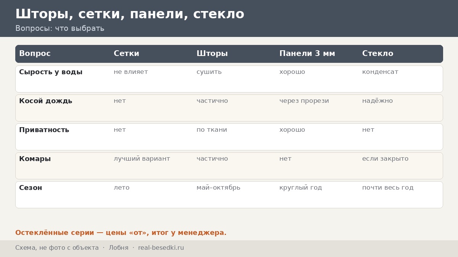This screenshot has height=257, width=458.
Task: Click the "по ткани" cell
Action: point(212,130)
